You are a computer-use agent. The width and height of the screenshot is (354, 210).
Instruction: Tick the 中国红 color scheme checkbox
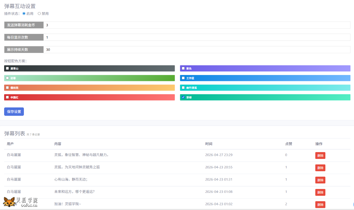pyautogui.click(x=7, y=97)
